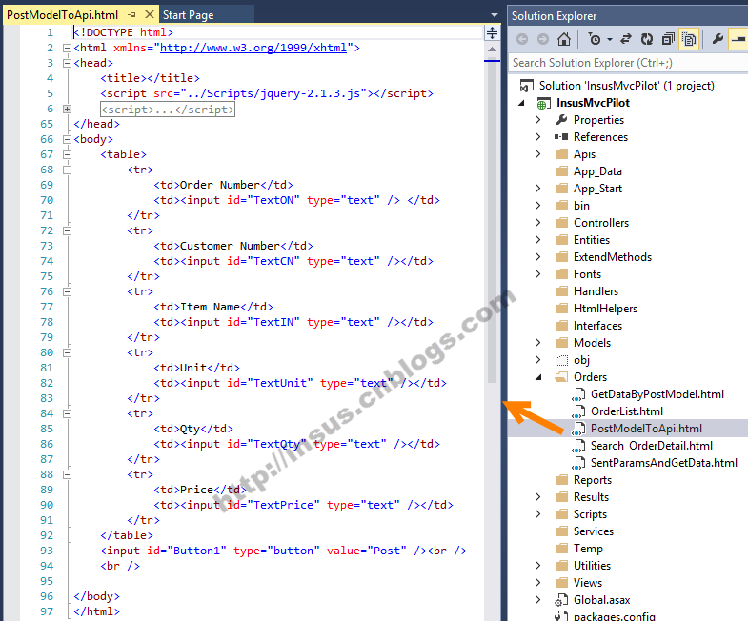Open SentParamsAndGetData.html file
This screenshot has width=748, height=621.
(x=664, y=463)
